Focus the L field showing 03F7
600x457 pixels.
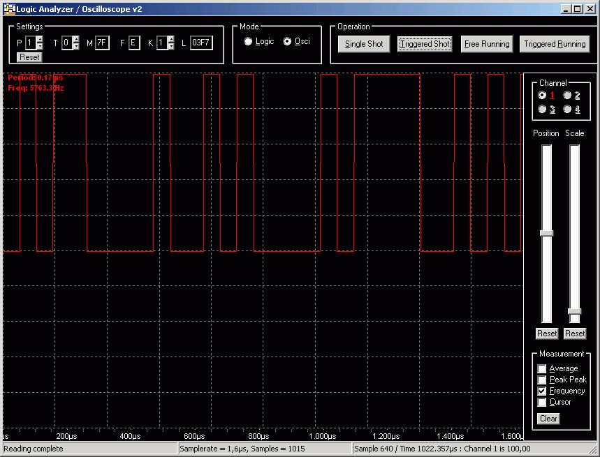(x=201, y=43)
